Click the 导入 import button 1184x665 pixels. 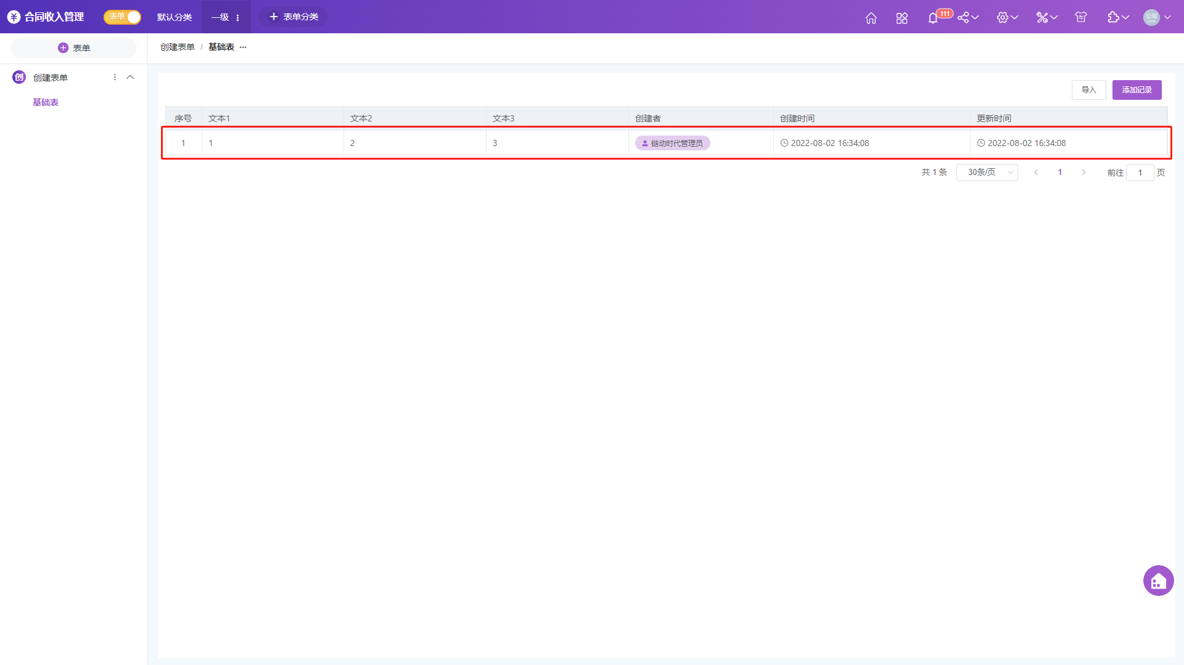(1088, 90)
